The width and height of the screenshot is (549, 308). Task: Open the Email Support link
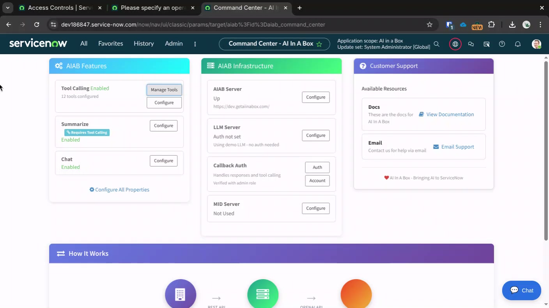[454, 147]
